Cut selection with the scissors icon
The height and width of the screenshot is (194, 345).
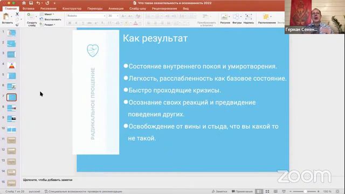(x=17, y=14)
